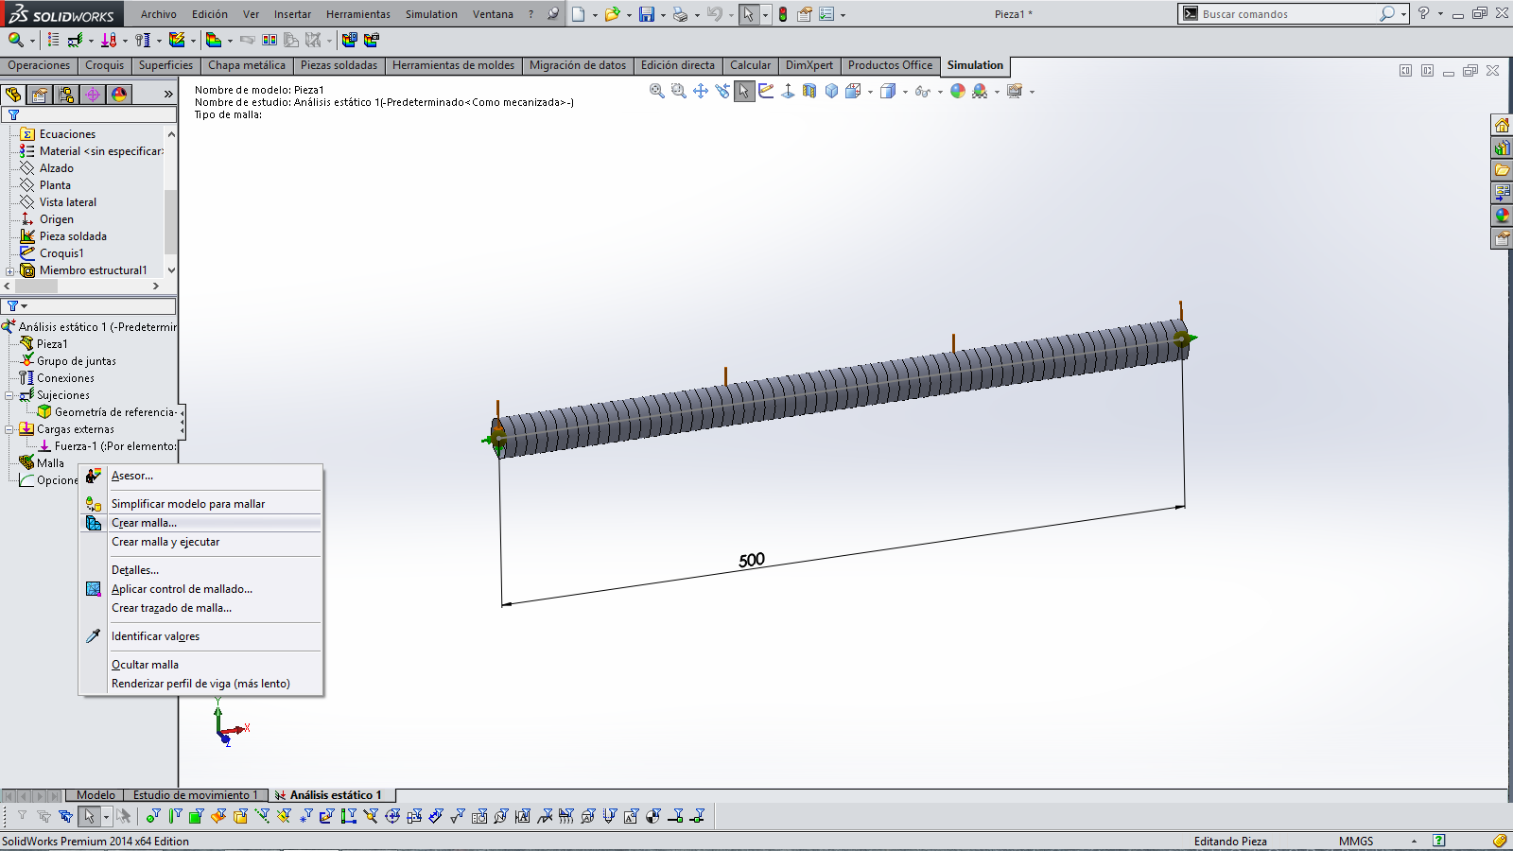Click the Buscar comandos search field

click(1278, 14)
